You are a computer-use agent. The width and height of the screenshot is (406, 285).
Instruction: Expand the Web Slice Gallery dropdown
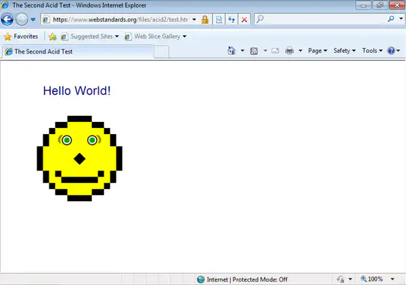(185, 37)
